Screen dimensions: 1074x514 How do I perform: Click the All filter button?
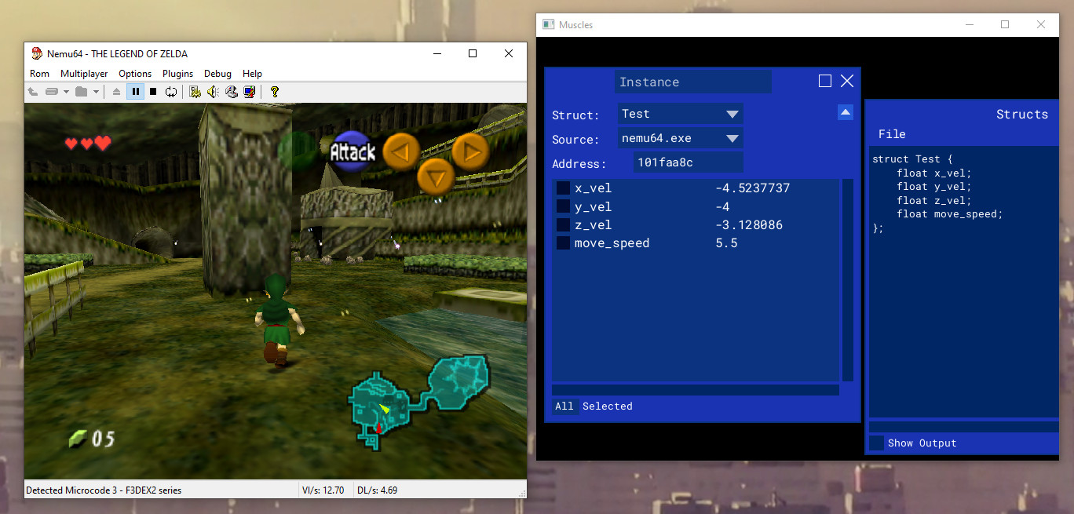pyautogui.click(x=564, y=406)
